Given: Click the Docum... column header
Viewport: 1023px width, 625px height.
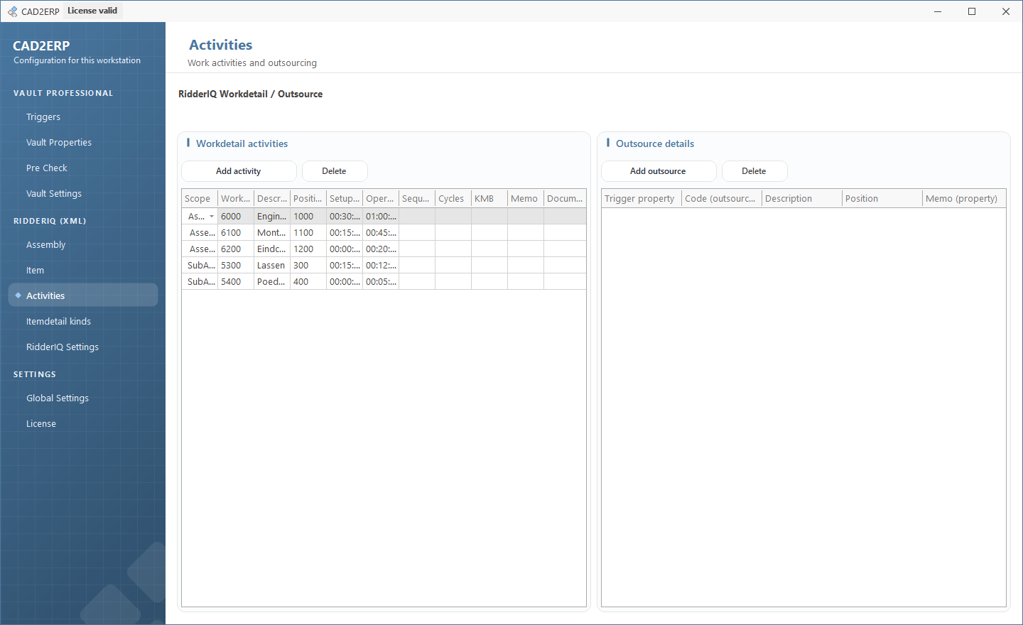Looking at the screenshot, I should (x=565, y=199).
